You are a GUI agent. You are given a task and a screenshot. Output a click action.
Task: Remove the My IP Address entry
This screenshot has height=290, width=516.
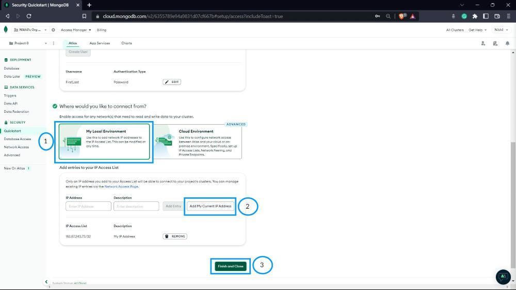(175, 236)
